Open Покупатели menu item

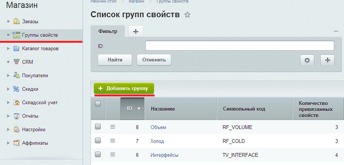pos(35,76)
